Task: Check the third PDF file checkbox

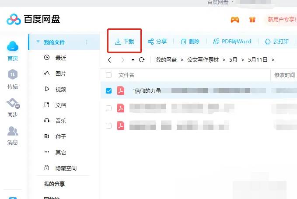Action: click(x=109, y=126)
